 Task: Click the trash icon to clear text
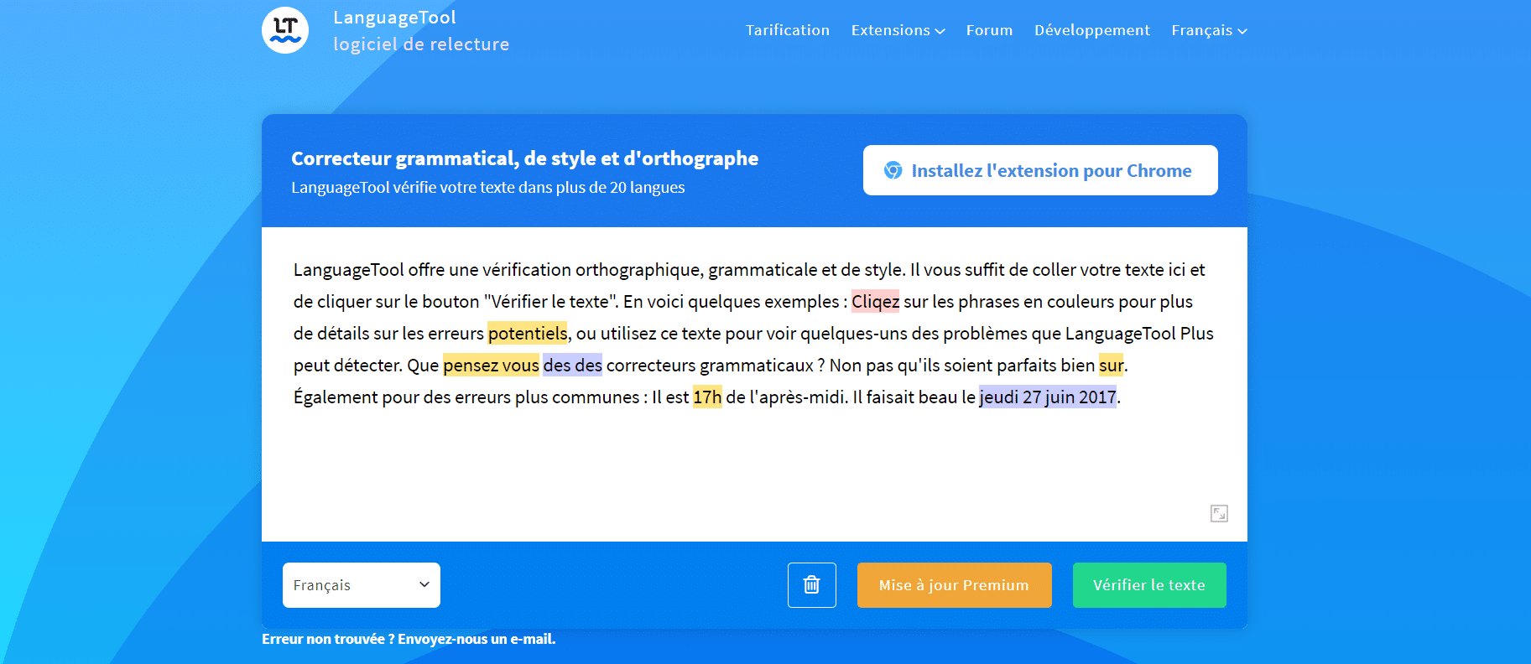pos(812,585)
